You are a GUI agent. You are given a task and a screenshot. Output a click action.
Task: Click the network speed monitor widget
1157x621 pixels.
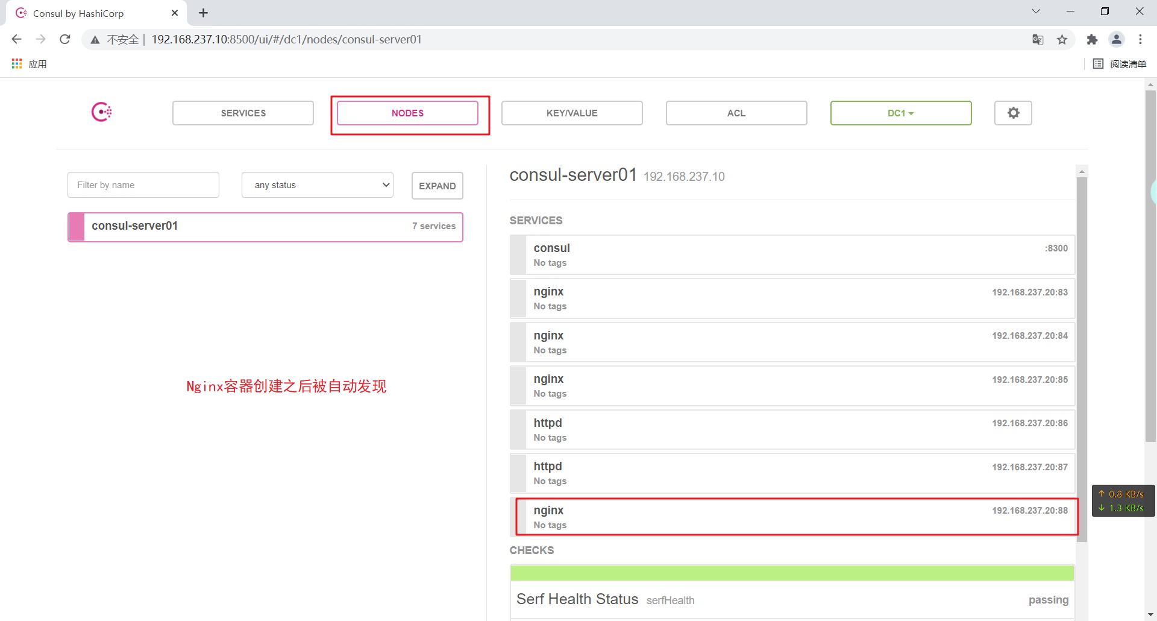[1123, 501]
